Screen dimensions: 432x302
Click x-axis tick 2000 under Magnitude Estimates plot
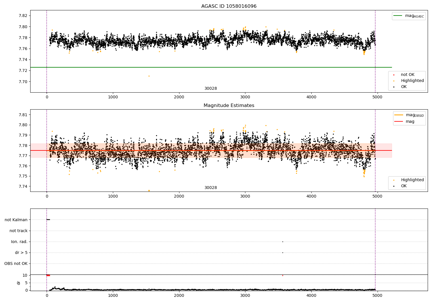click(179, 196)
